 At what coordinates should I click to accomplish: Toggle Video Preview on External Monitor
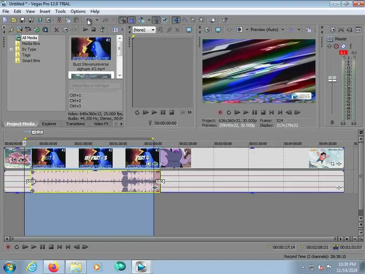click(218, 30)
